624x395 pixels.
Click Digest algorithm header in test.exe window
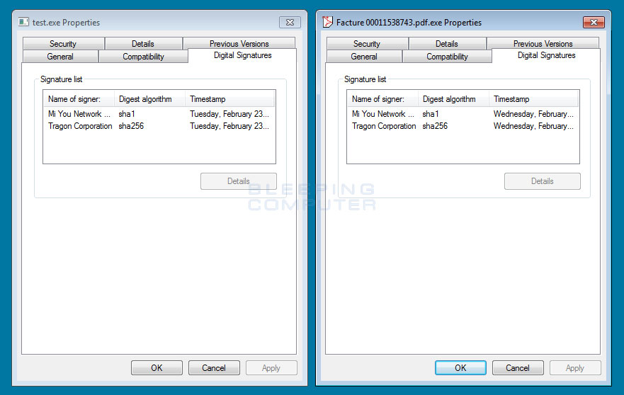coord(149,99)
